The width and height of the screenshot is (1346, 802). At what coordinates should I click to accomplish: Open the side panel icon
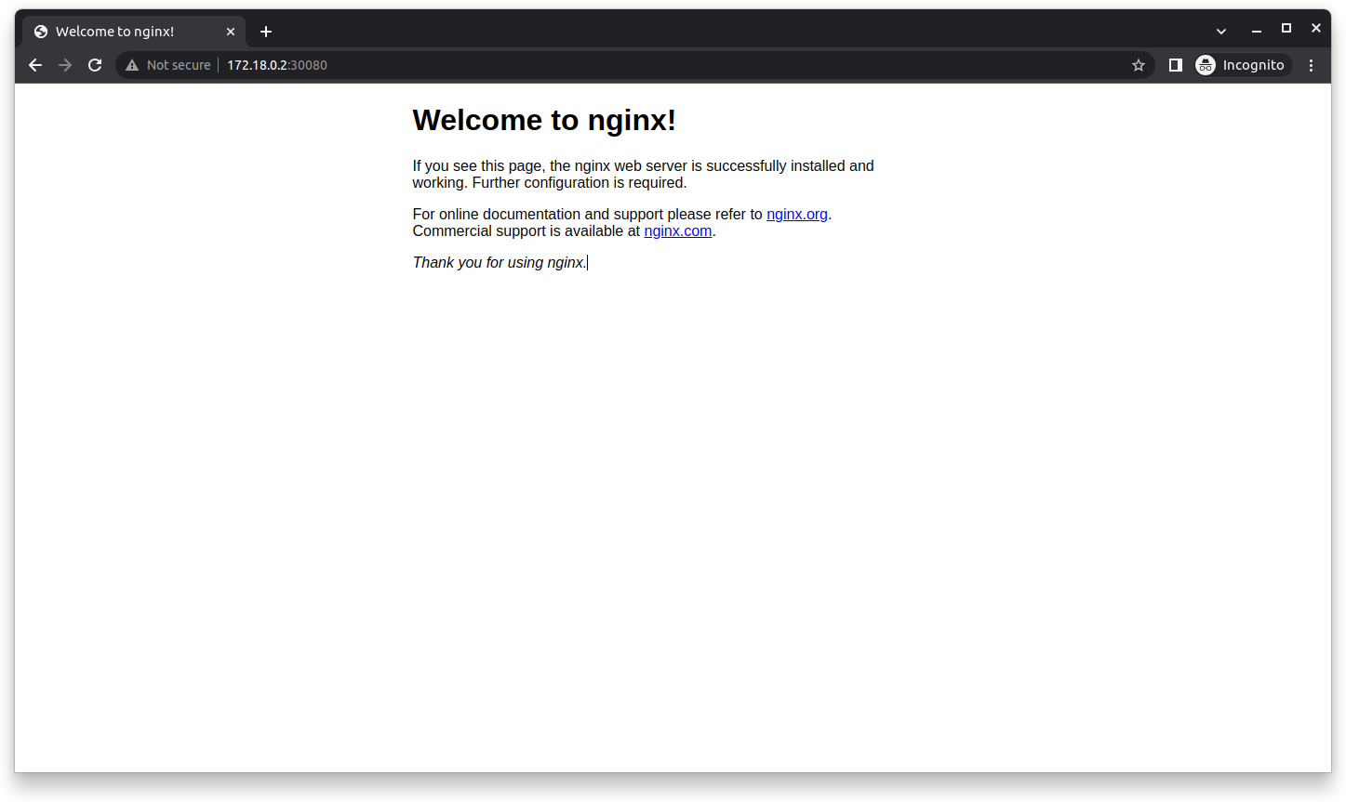point(1175,65)
